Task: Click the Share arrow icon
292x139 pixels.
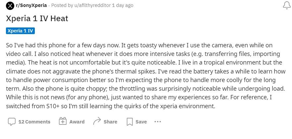Action: (97, 121)
